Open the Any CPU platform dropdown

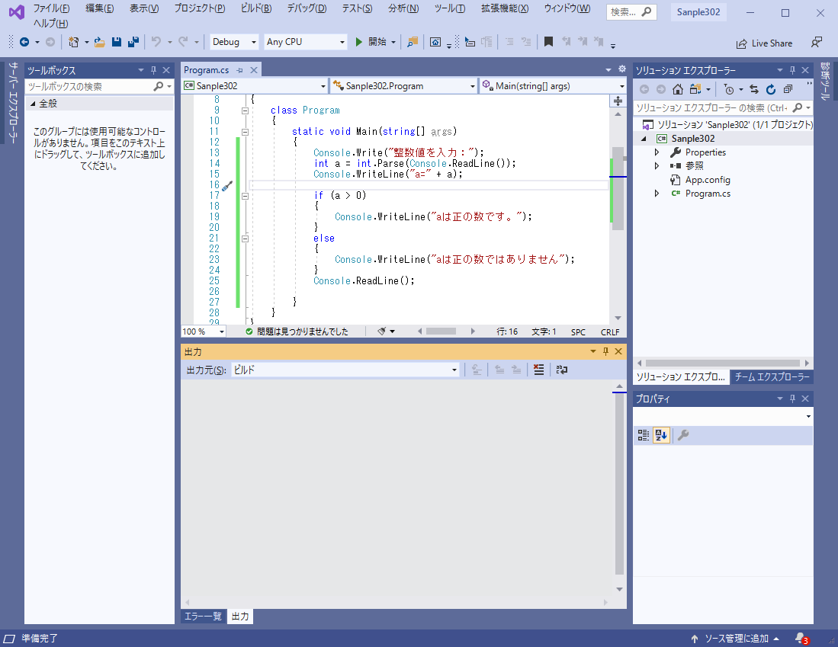[305, 41]
